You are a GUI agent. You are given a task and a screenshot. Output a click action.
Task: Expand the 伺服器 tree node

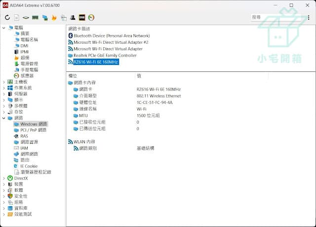coord(4,94)
